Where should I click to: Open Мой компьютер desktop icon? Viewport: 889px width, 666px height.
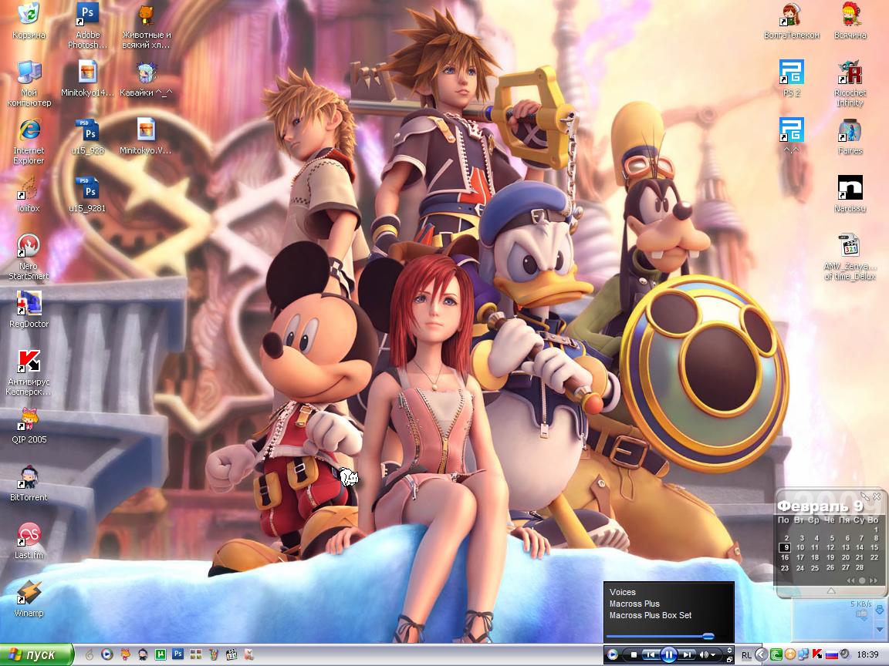pos(29,84)
